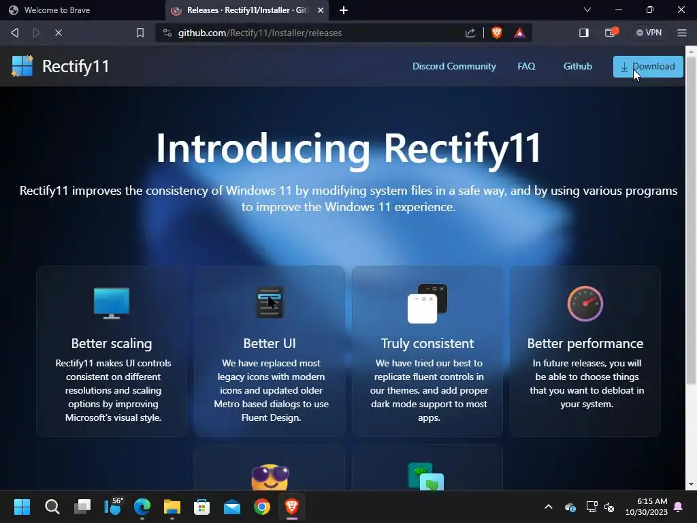
Task: Click the Introducing Rectify11 headline
Action: pos(348,149)
